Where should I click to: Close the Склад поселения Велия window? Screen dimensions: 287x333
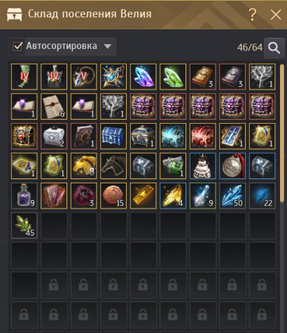click(x=276, y=15)
